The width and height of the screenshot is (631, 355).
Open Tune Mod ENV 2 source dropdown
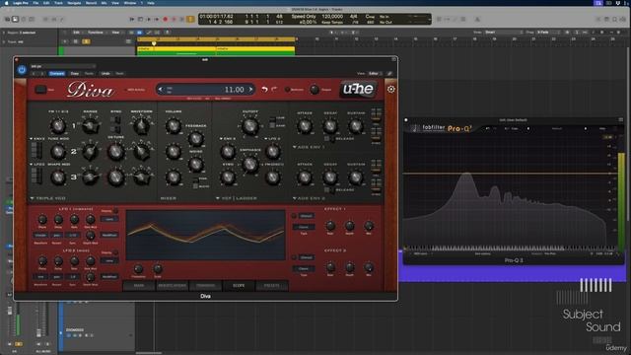click(x=37, y=139)
